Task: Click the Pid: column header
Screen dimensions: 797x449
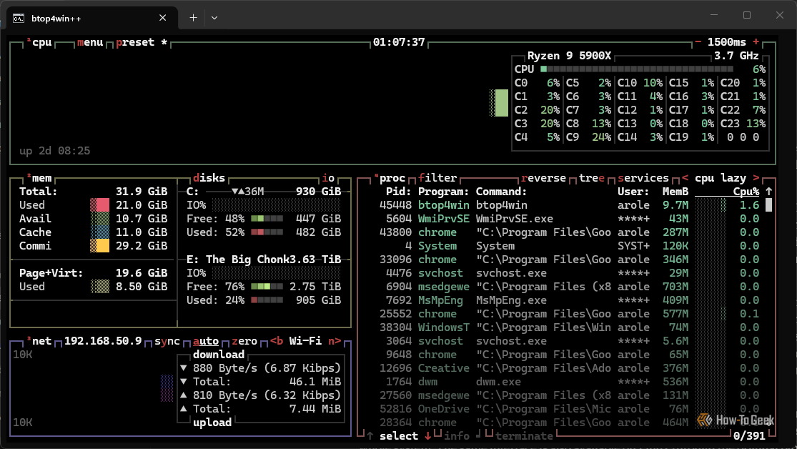Action: (399, 192)
